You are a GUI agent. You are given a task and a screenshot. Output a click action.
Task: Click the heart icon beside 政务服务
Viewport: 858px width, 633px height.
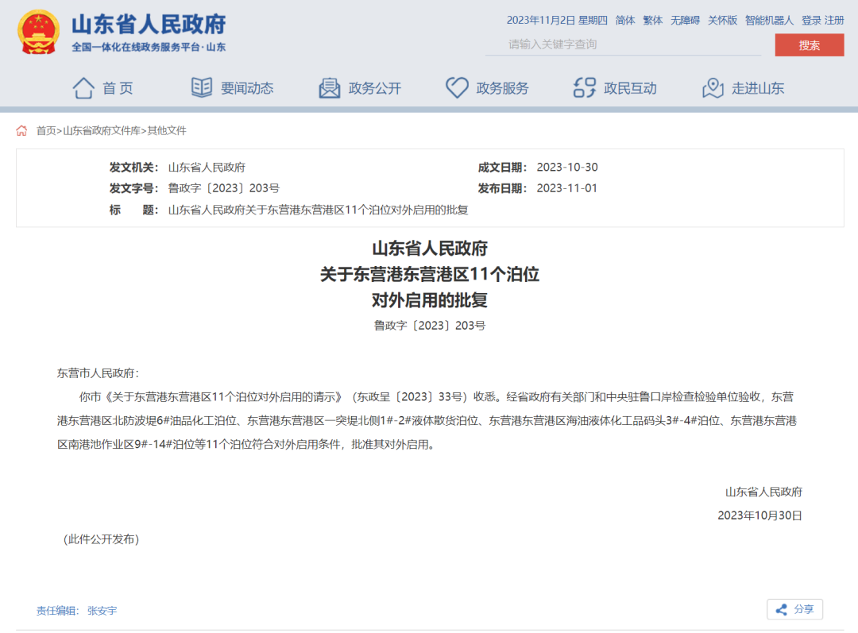pos(457,87)
